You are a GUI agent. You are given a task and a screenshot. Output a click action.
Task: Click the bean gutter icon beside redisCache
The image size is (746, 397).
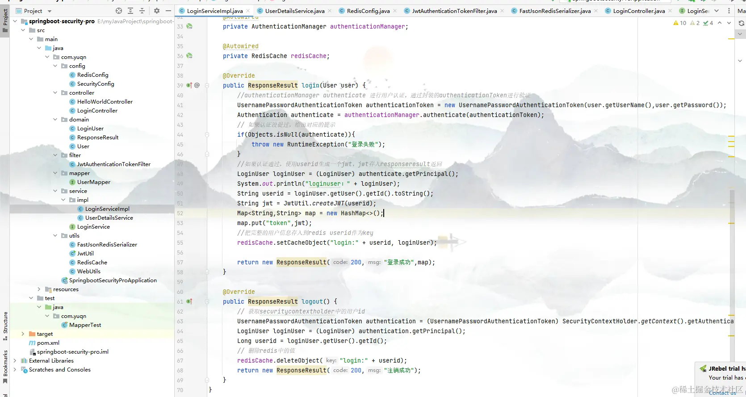[x=189, y=56]
